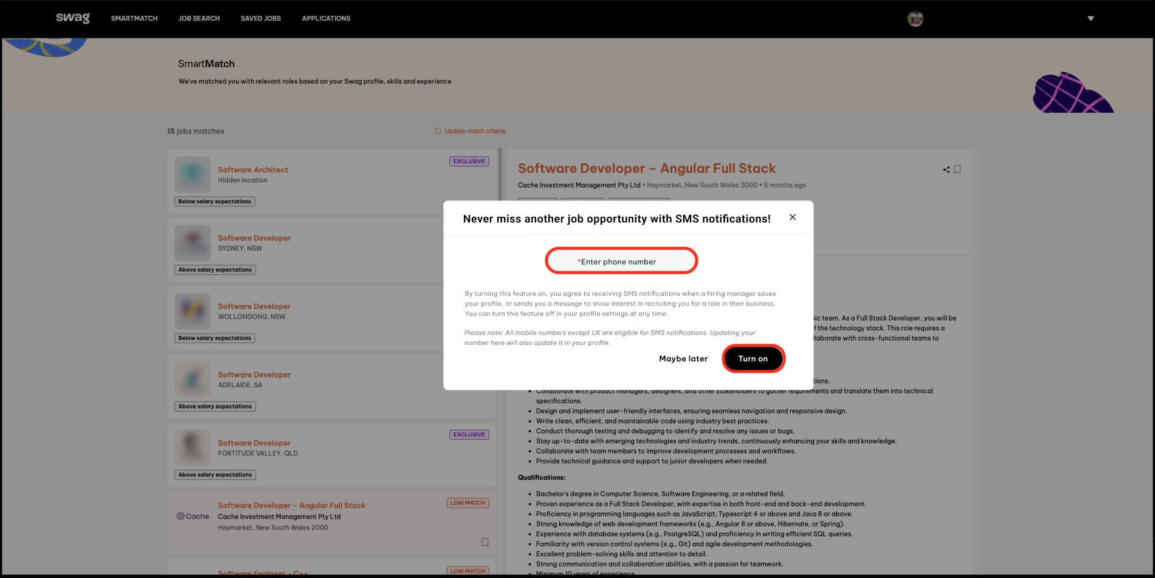Bookmark the Angular Full Stack job header
1155x578 pixels.
[957, 170]
